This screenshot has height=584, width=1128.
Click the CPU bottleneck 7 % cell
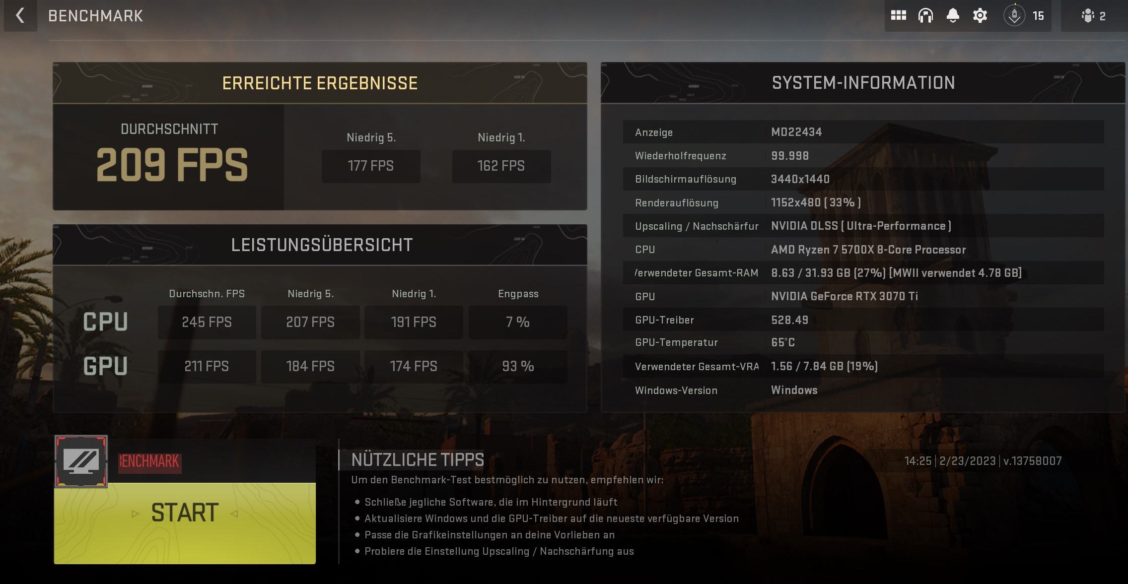pos(518,323)
